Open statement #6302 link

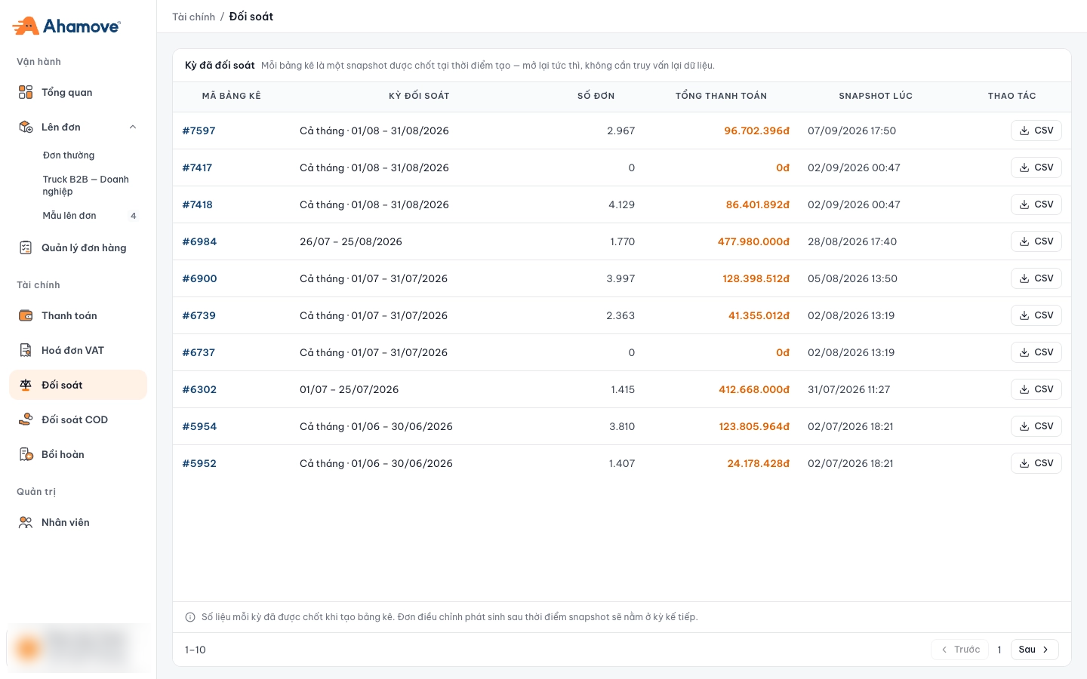(199, 389)
